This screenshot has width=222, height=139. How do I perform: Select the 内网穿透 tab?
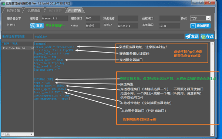coord(75,10)
